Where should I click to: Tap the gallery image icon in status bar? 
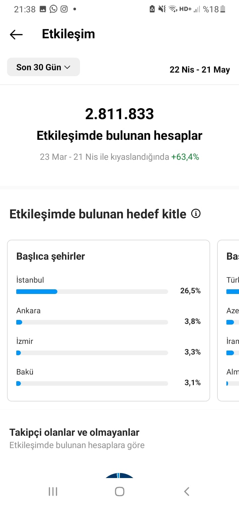point(42,9)
